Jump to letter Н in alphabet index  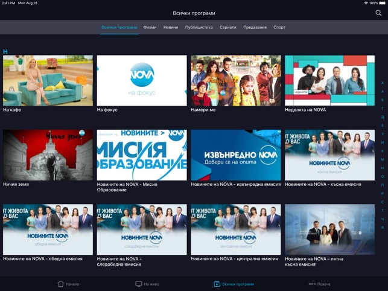point(383,168)
